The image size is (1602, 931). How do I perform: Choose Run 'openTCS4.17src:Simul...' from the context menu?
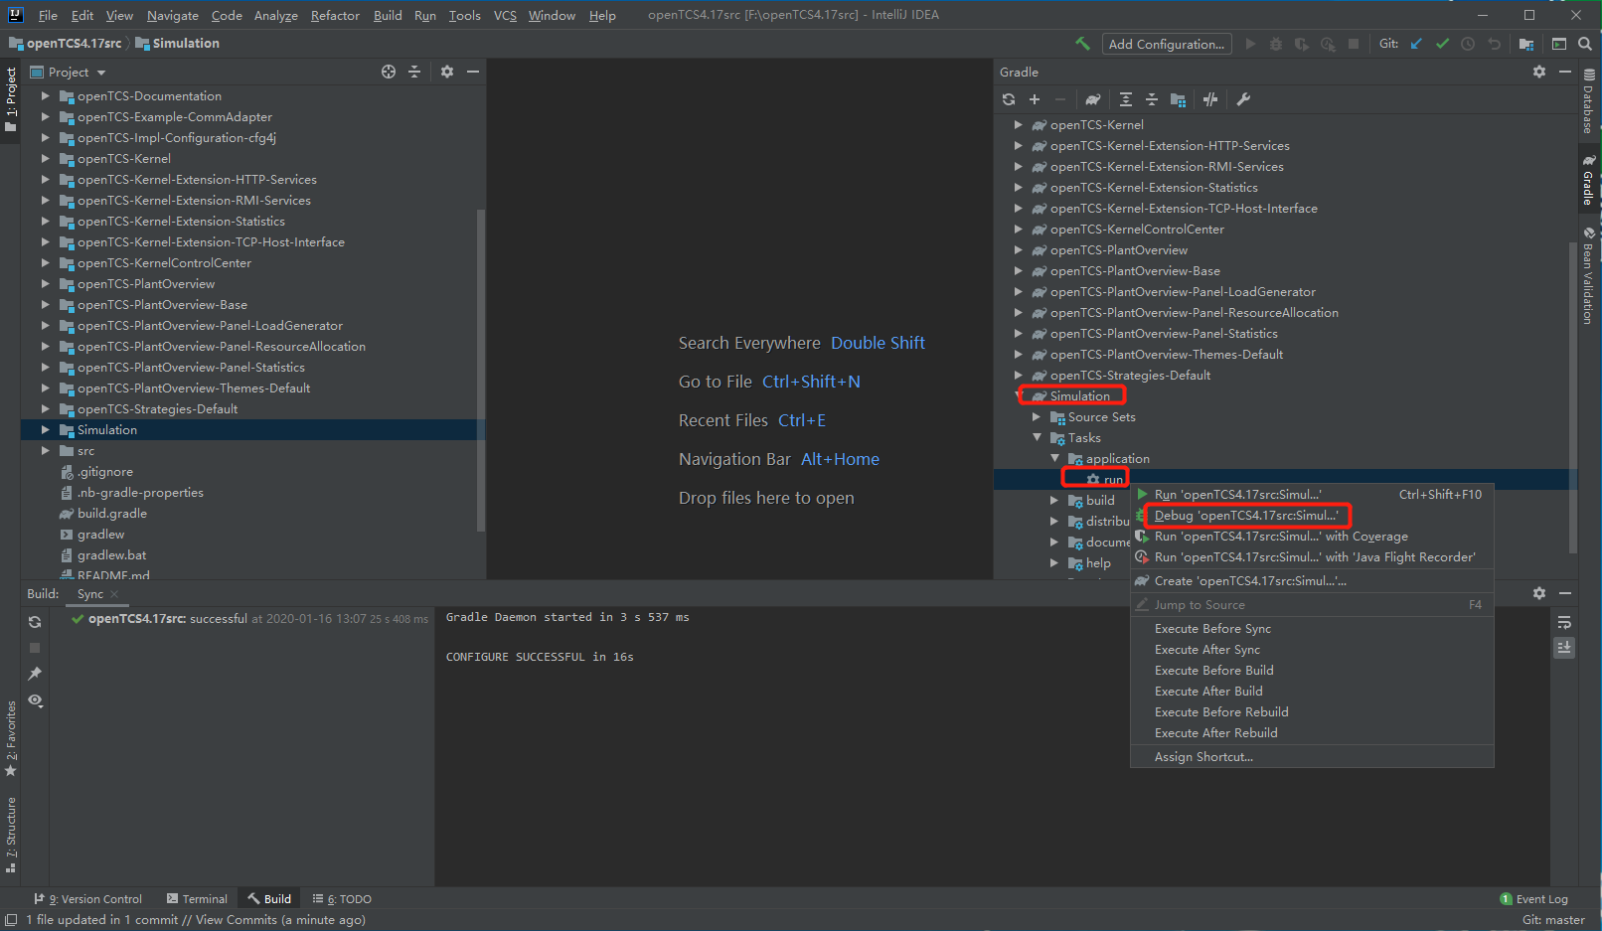tap(1312, 495)
